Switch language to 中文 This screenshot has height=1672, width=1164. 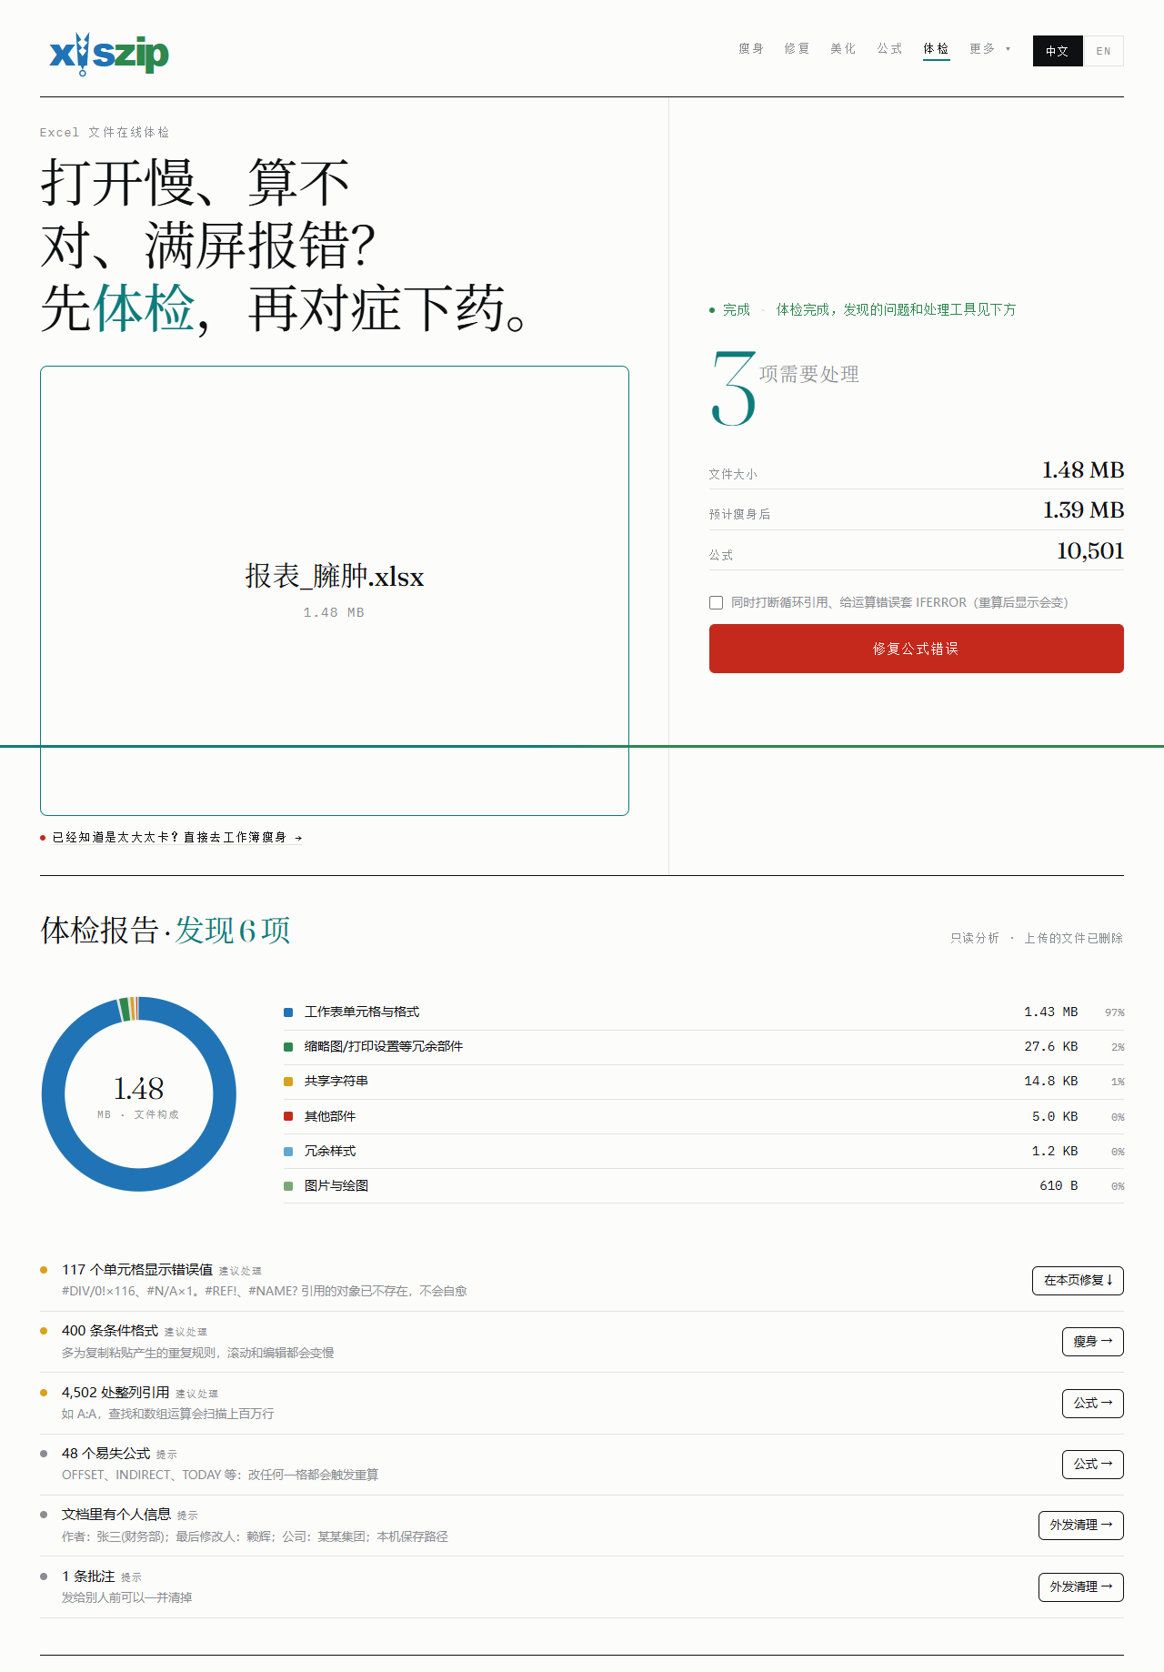pyautogui.click(x=1058, y=51)
